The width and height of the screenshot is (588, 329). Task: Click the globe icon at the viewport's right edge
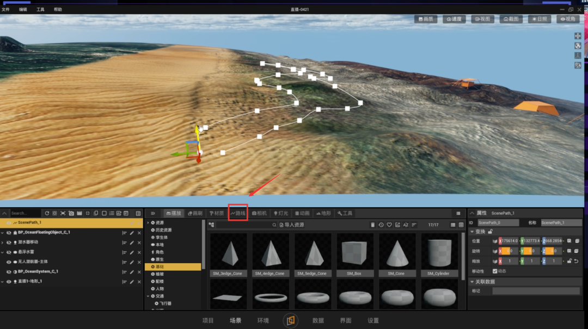pyautogui.click(x=578, y=46)
